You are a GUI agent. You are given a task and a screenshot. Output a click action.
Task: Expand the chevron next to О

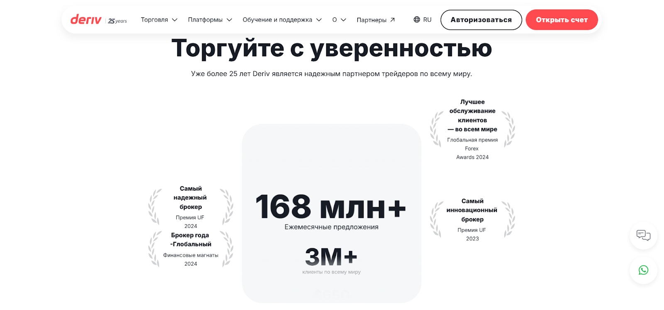343,20
